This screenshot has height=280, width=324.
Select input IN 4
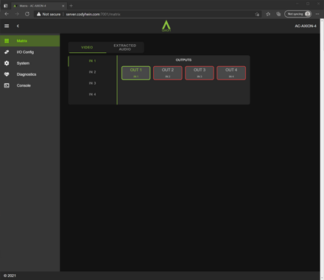[x=92, y=94]
